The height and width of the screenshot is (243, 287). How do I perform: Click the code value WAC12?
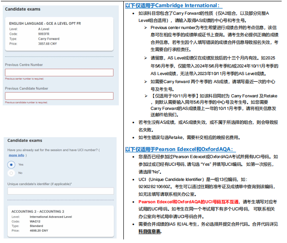tap(35, 222)
